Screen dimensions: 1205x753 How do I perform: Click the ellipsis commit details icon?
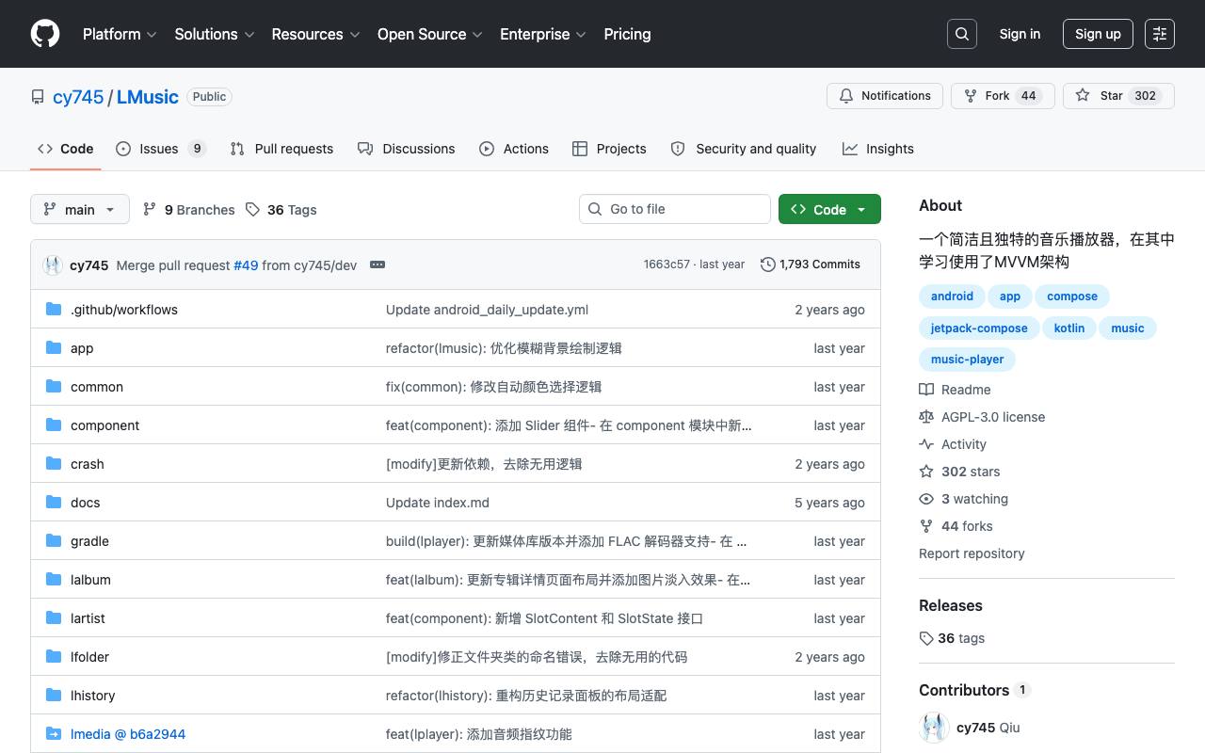378,264
